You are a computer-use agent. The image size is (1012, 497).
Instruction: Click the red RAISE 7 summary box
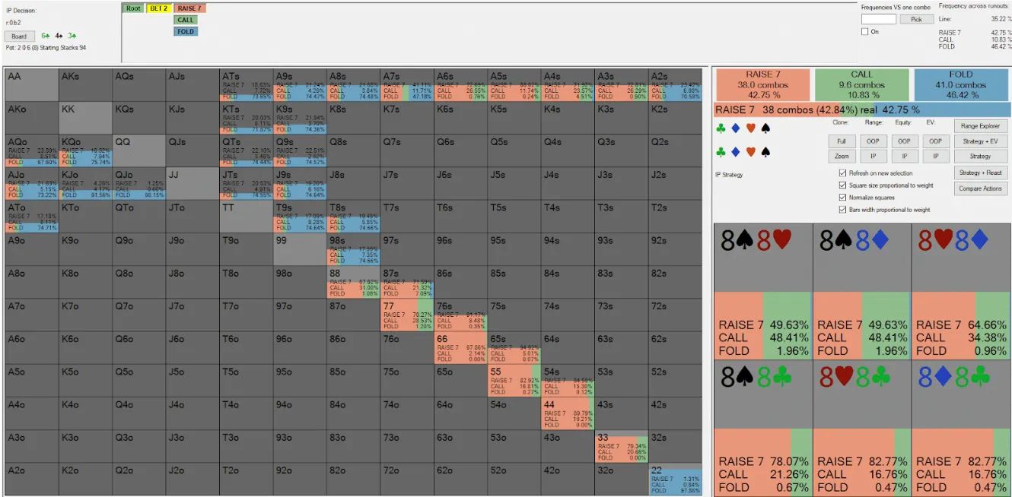tap(762, 84)
